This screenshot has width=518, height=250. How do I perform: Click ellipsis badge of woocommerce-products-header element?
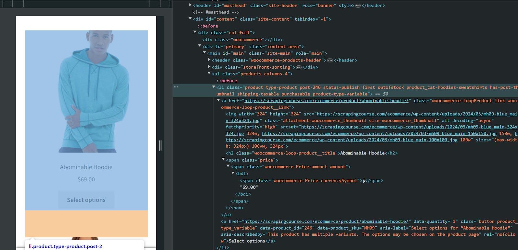pos(330,60)
